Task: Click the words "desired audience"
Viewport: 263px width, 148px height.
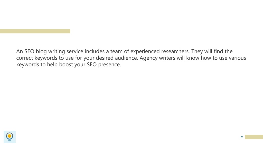Action: pos(117,58)
